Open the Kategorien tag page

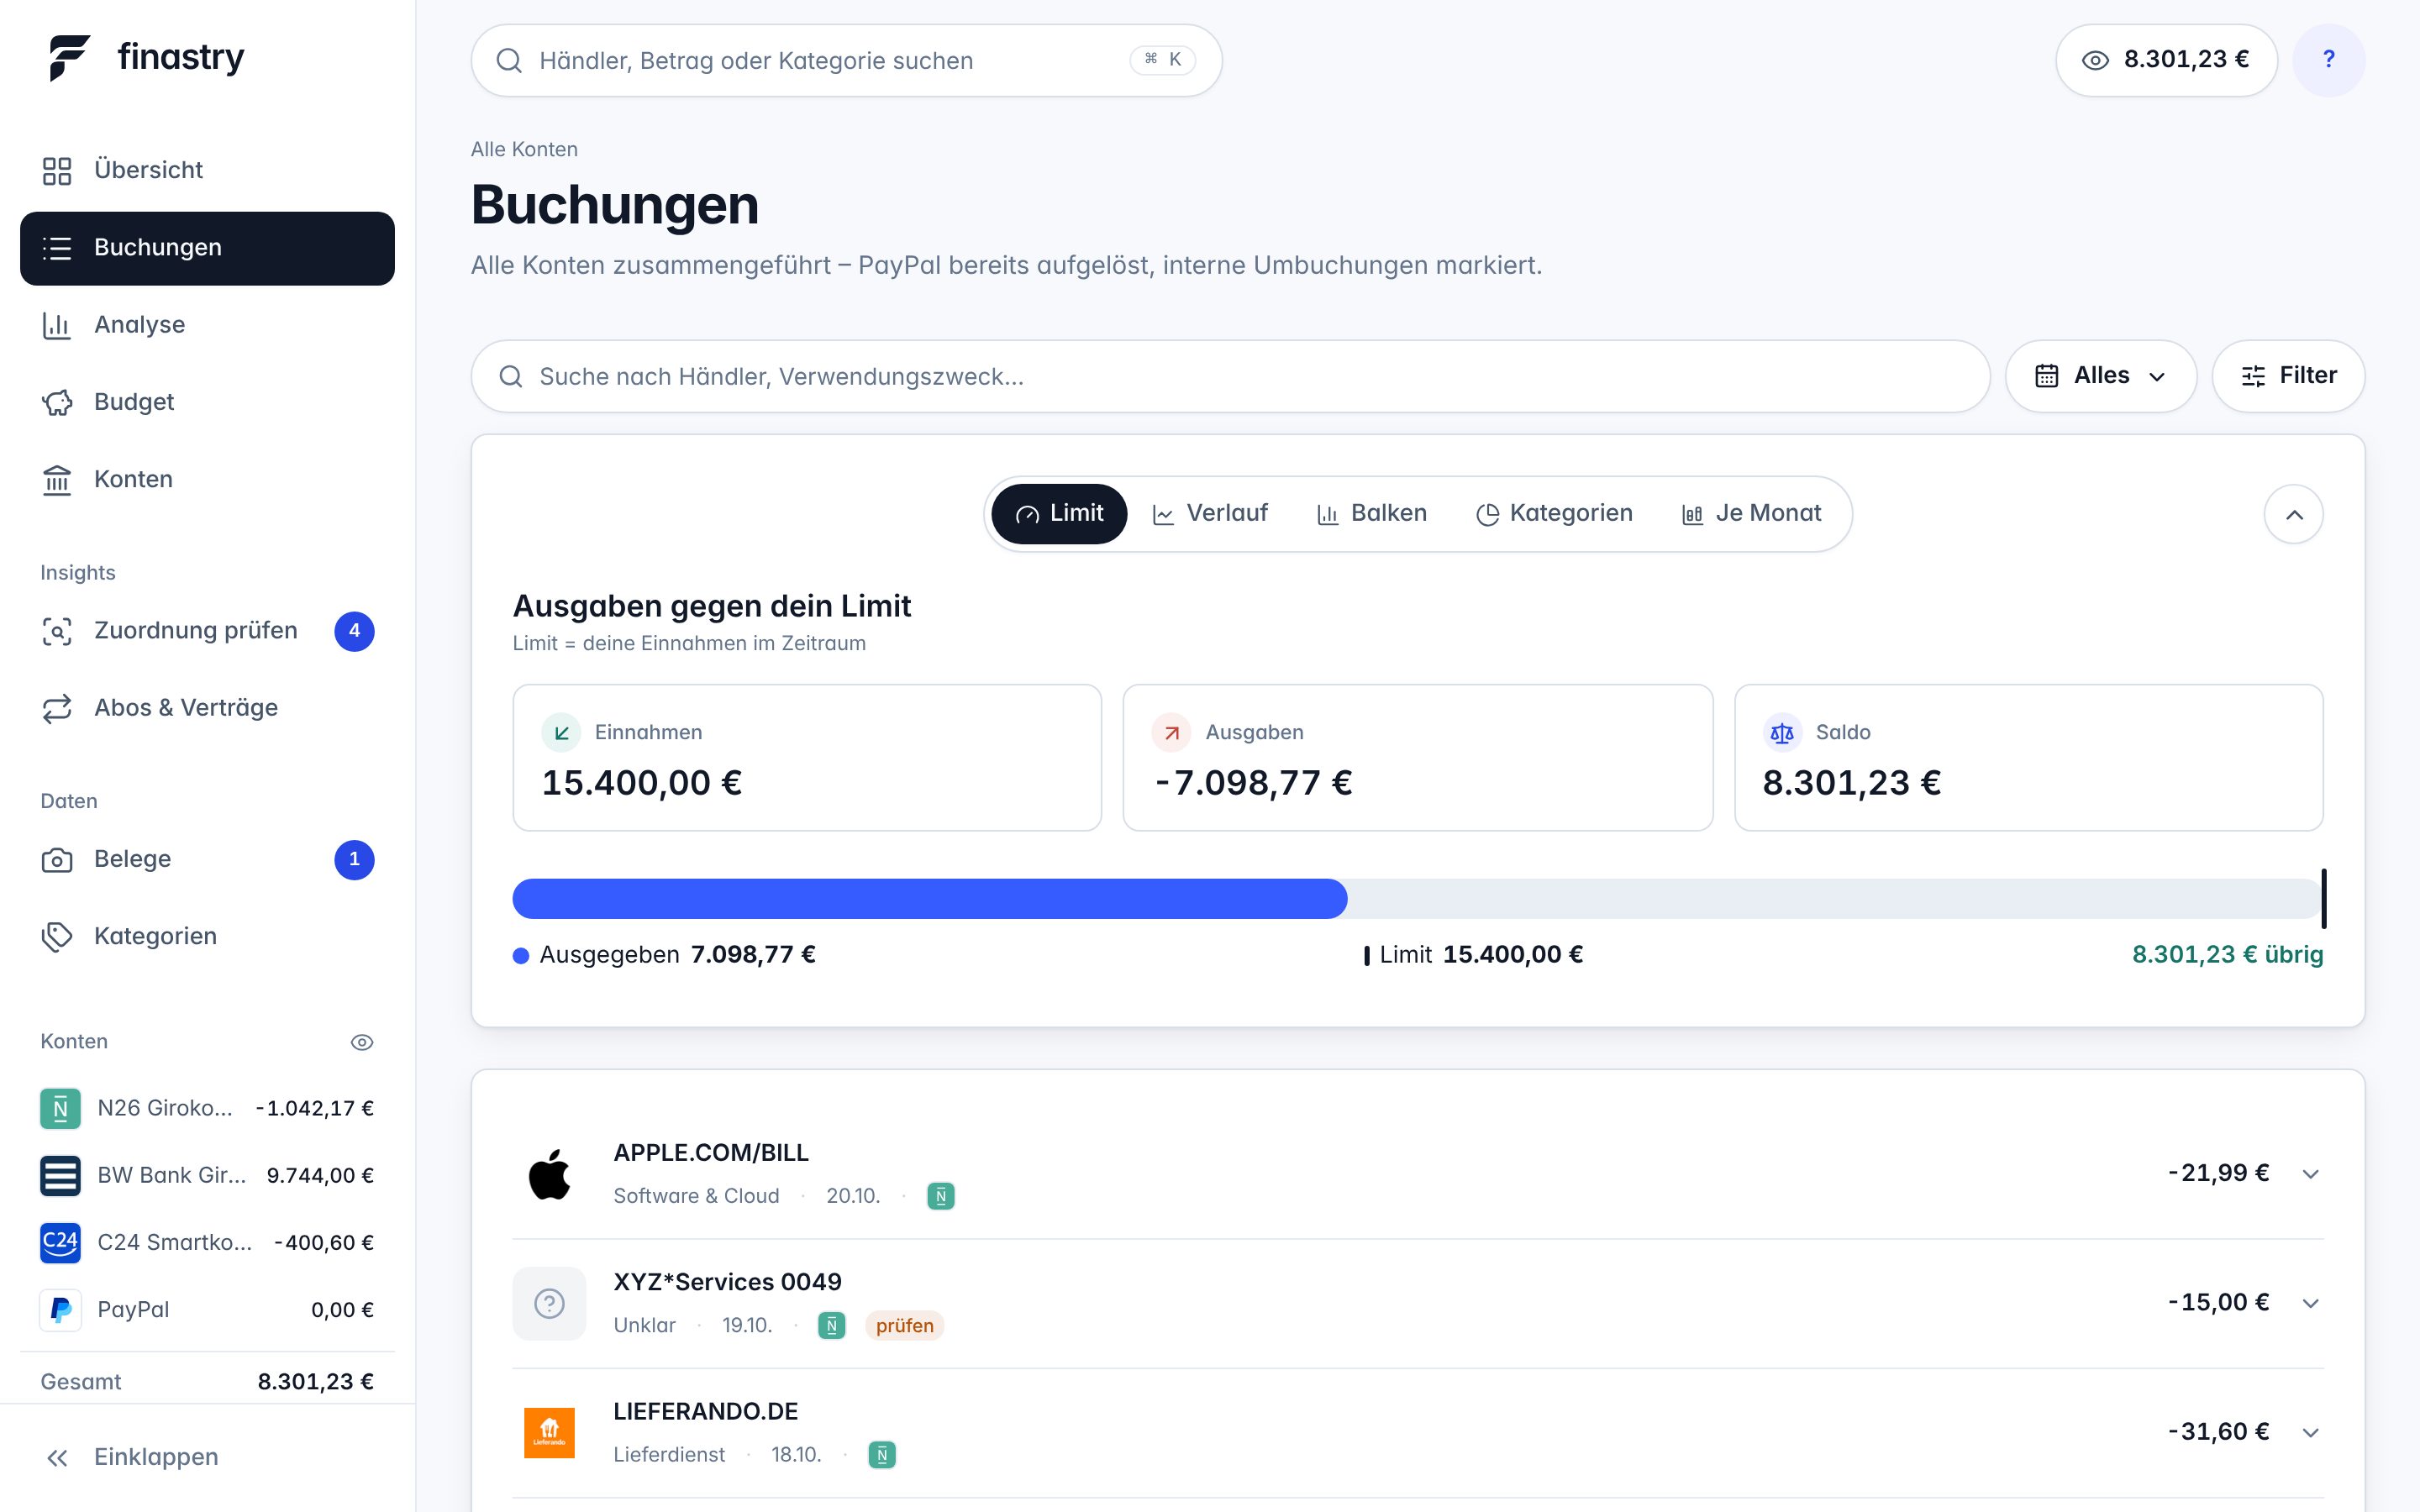[207, 936]
